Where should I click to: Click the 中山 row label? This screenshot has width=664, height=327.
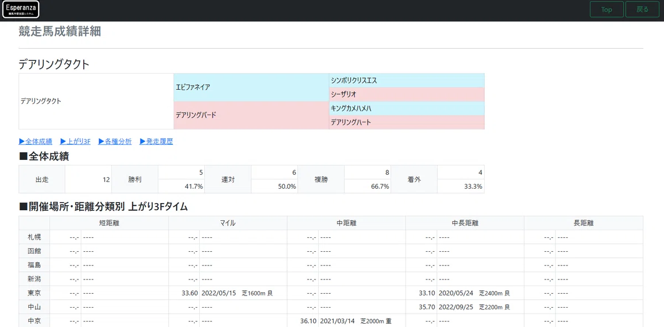pos(34,307)
